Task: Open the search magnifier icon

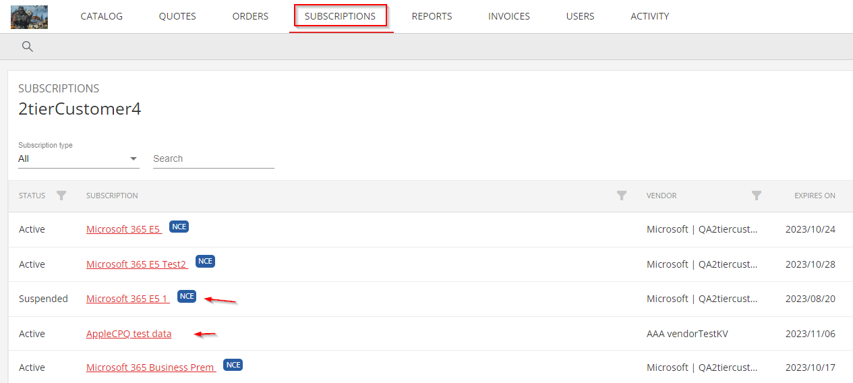Action: (28, 47)
